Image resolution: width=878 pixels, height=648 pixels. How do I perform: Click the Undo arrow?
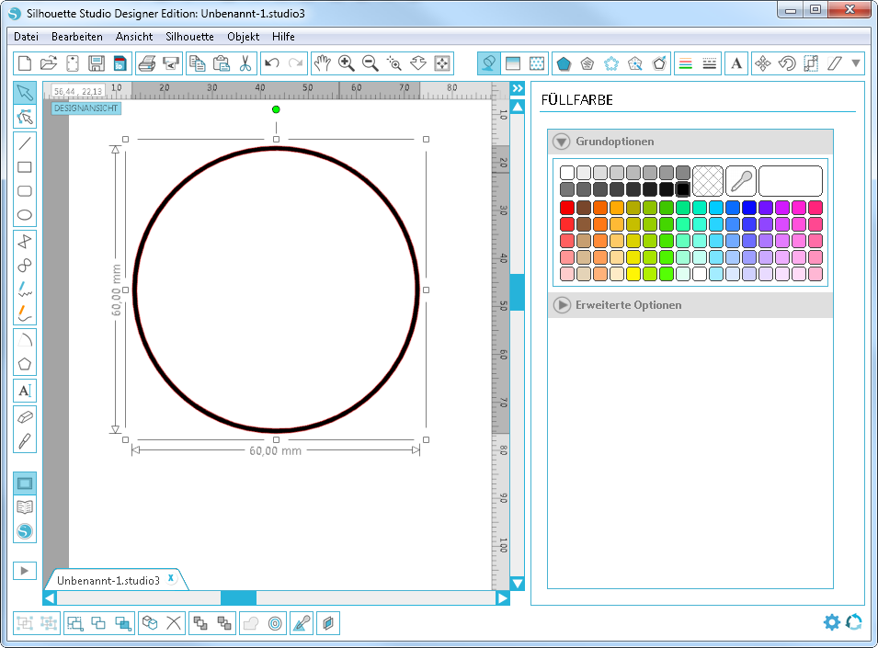pyautogui.click(x=271, y=63)
